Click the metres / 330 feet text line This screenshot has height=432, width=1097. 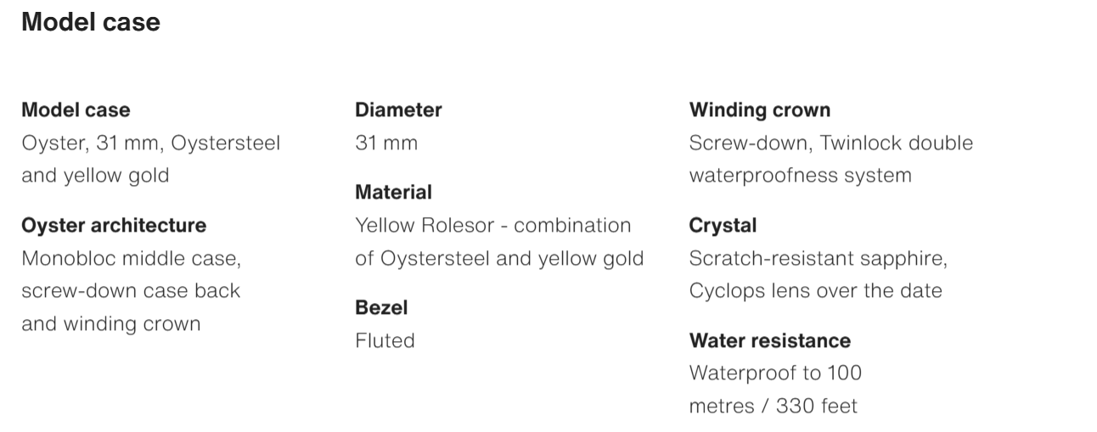(773, 406)
